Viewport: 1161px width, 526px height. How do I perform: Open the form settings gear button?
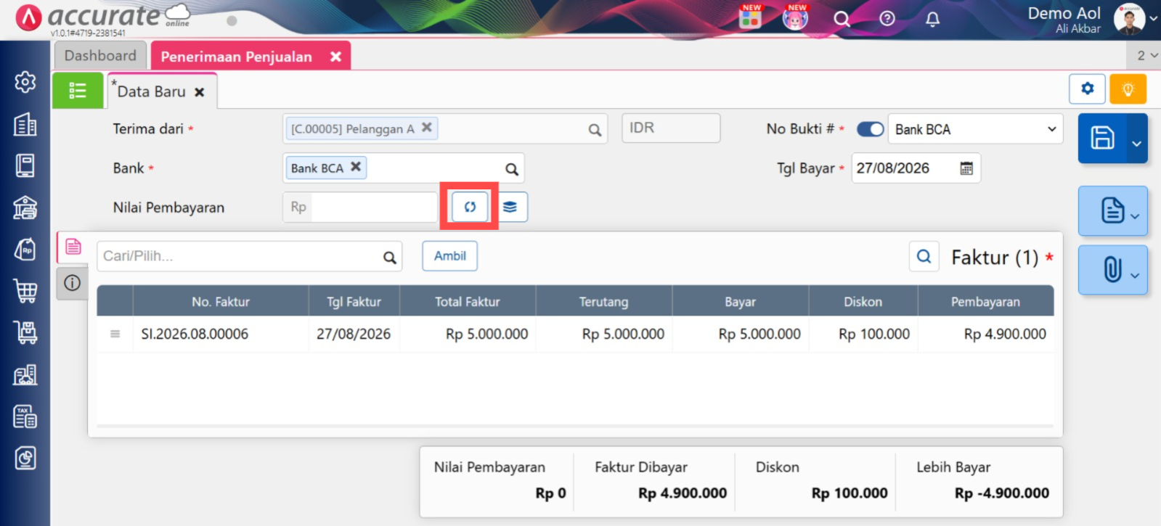(x=1087, y=89)
